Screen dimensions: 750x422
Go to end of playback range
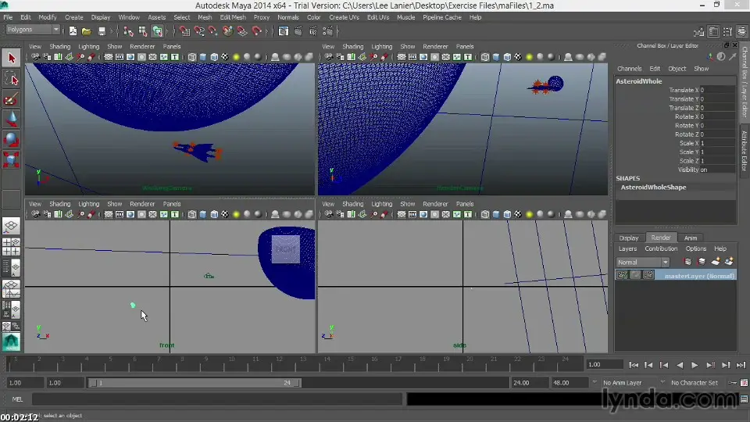pos(741,365)
